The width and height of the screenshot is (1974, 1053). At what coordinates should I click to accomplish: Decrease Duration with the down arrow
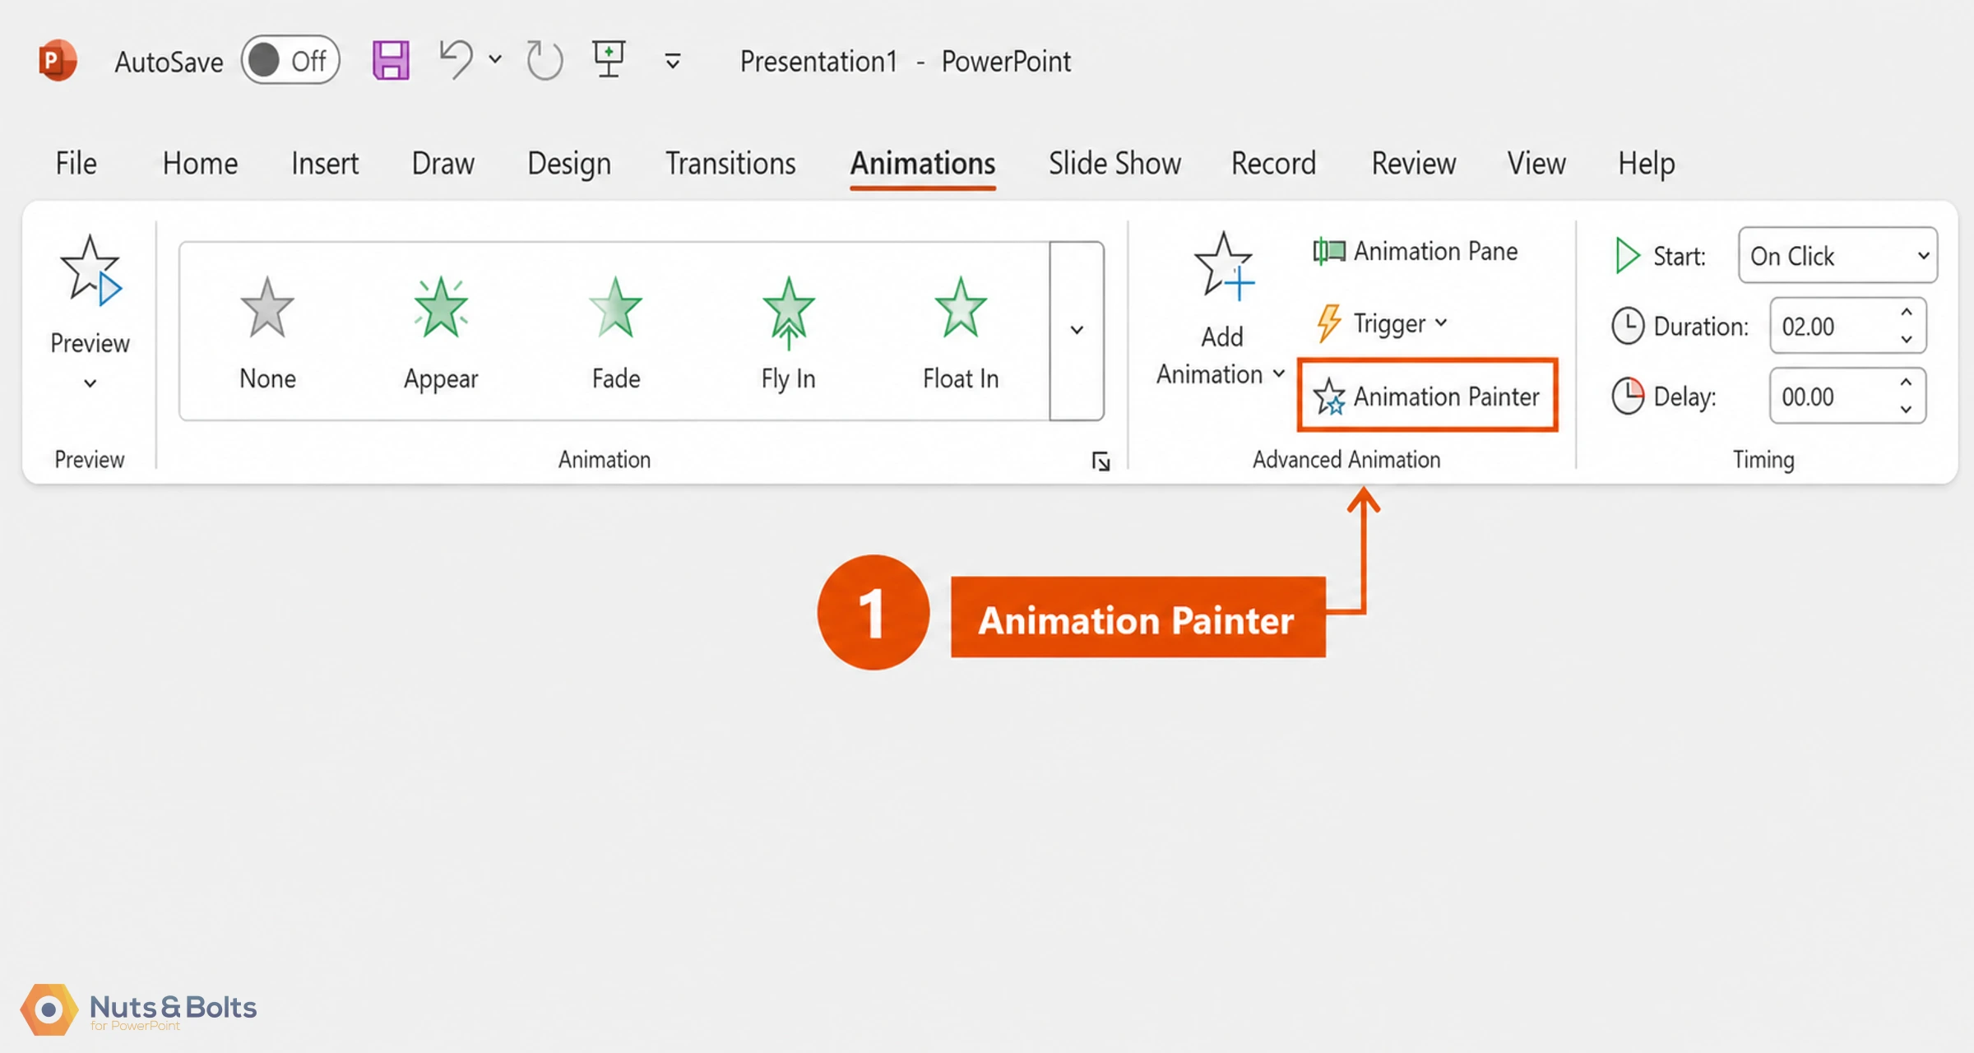pos(1907,340)
